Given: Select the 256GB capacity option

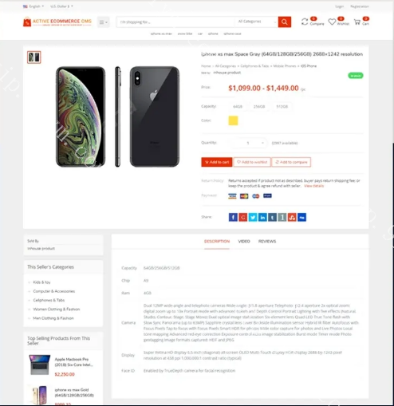Looking at the screenshot, I should (259, 106).
